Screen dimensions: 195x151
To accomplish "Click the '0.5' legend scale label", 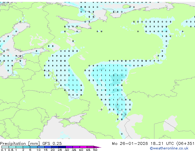I will tap(10, 150).
